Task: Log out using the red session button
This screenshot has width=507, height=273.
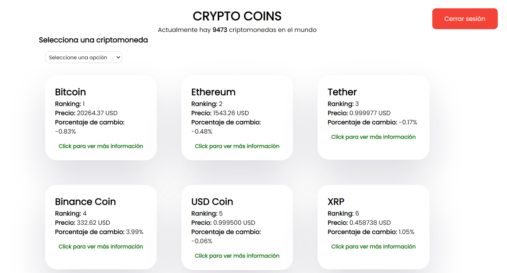Action: point(465,19)
